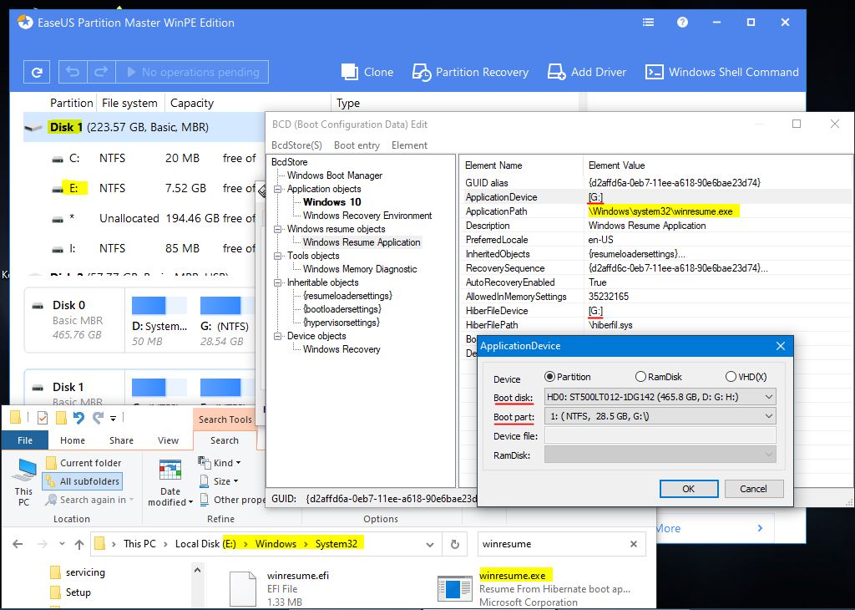Launch Windows Shell Command
The width and height of the screenshot is (855, 610).
click(655, 73)
